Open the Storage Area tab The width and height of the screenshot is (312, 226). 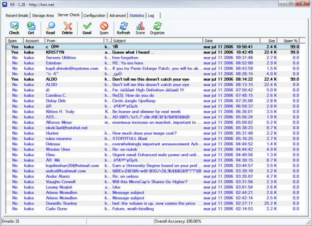(x=43, y=16)
